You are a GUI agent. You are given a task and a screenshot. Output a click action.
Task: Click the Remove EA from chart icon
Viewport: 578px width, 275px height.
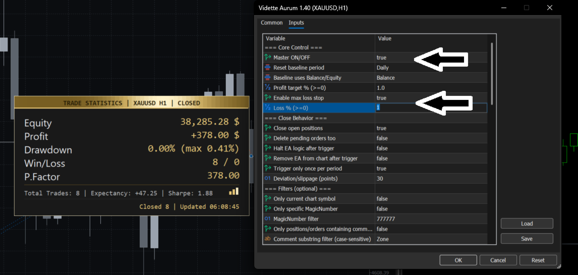pos(268,158)
